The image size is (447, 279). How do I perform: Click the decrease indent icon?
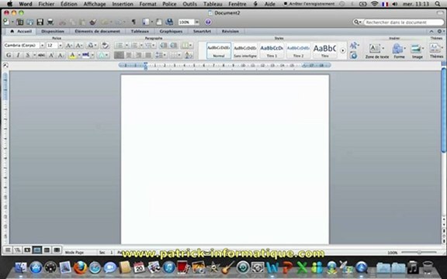pyautogui.click(x=163, y=45)
